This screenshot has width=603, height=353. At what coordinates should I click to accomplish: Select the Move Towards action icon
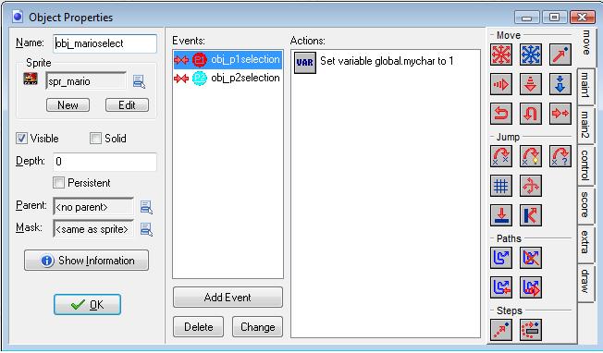click(560, 55)
